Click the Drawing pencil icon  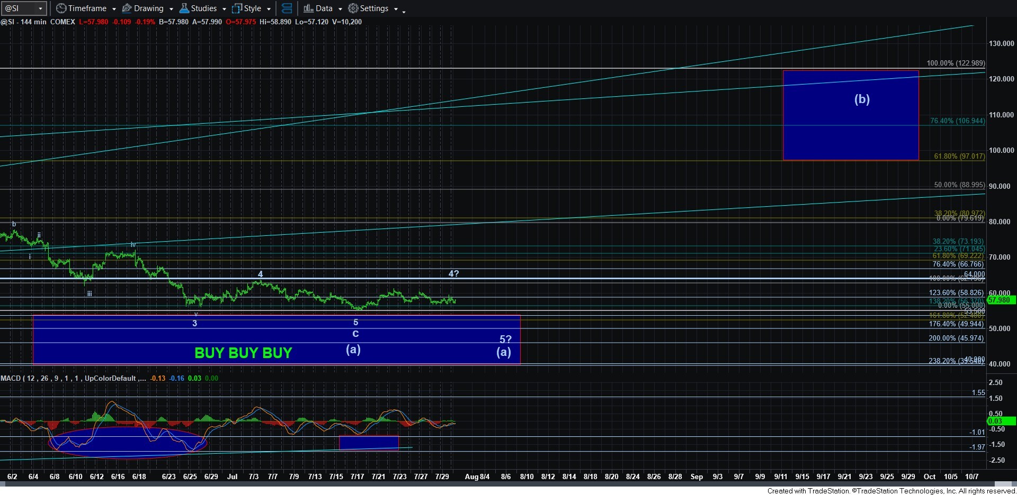click(x=127, y=8)
